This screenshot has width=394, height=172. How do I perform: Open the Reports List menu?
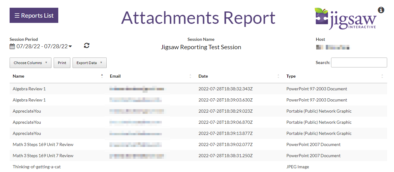(x=34, y=15)
